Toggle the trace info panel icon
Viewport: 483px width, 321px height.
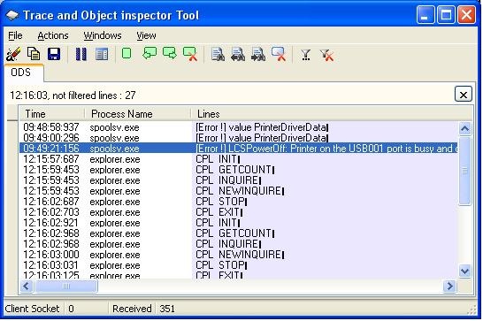pos(102,55)
